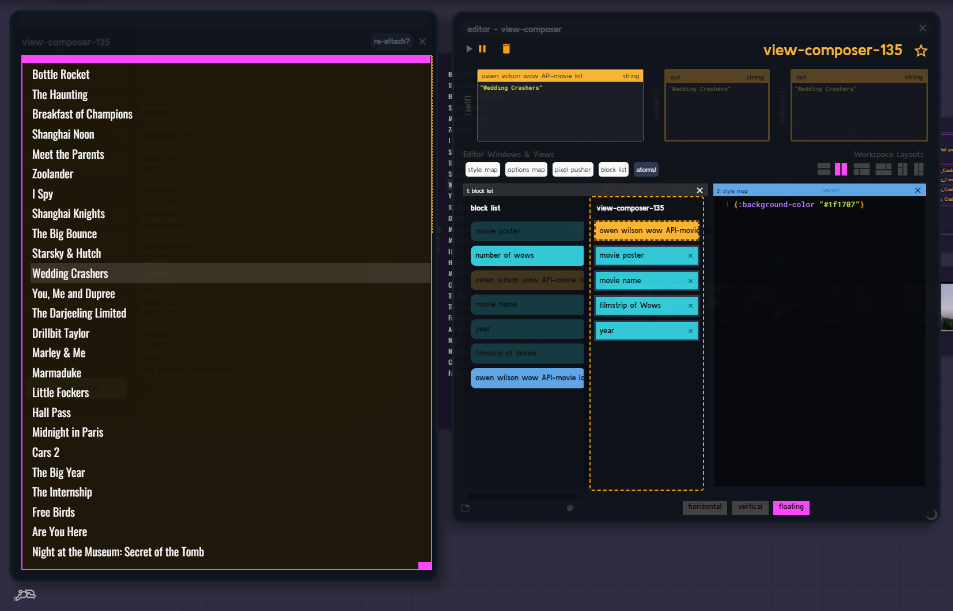Select the tall left with split right layout
This screenshot has height=611, width=953.
[918, 169]
